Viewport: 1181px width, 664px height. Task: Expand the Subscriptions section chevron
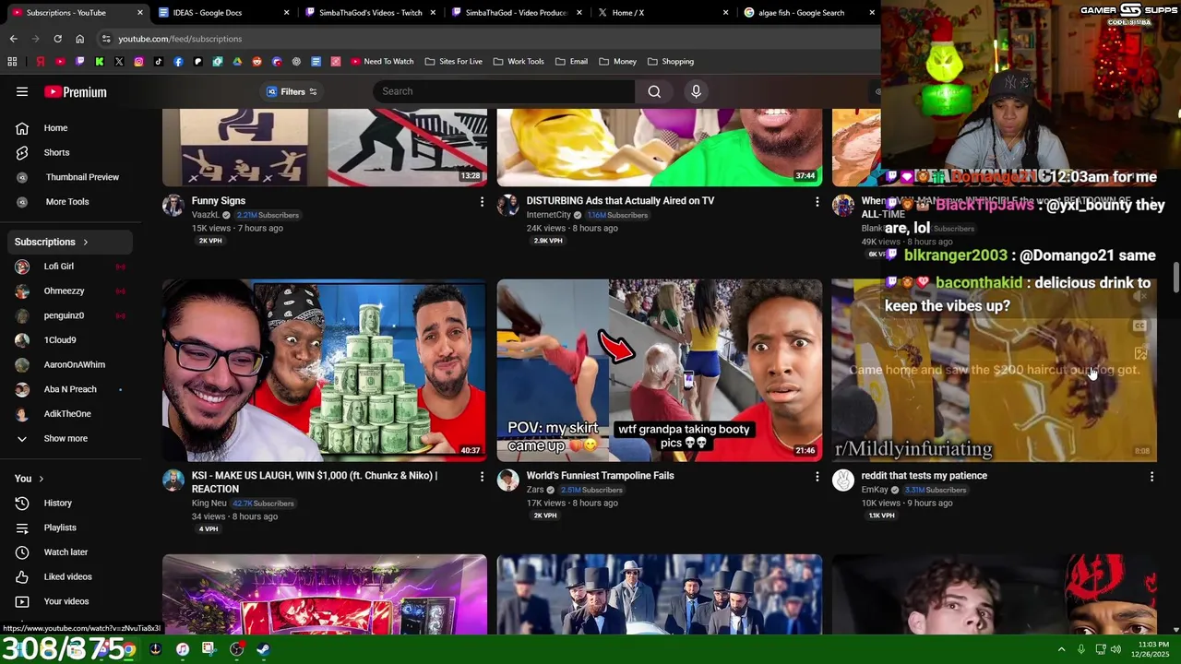pyautogui.click(x=85, y=242)
